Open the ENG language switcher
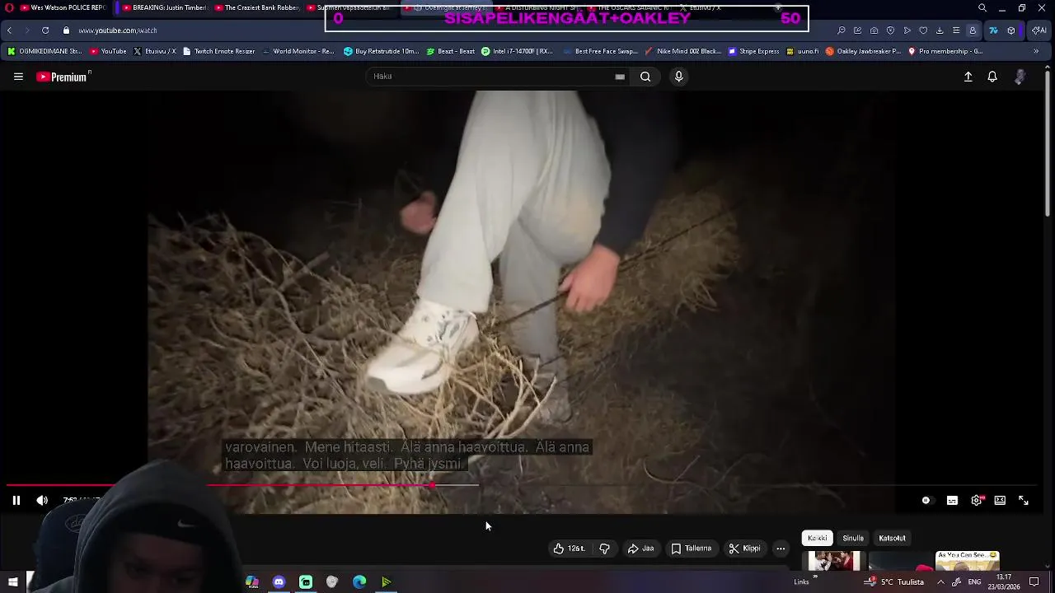This screenshot has width=1055, height=593. click(974, 582)
